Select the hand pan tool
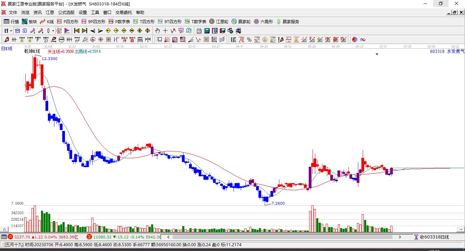The height and width of the screenshot is (251, 465). pyautogui.click(x=158, y=31)
